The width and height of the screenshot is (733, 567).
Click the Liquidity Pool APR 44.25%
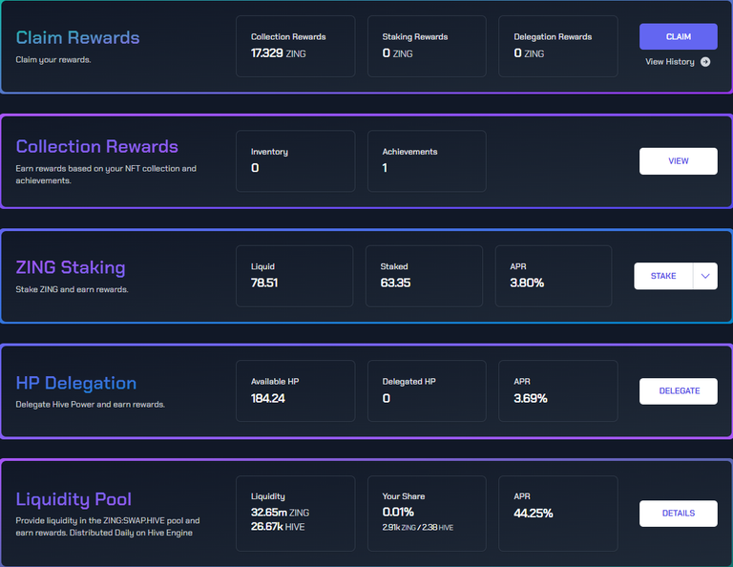[534, 514]
